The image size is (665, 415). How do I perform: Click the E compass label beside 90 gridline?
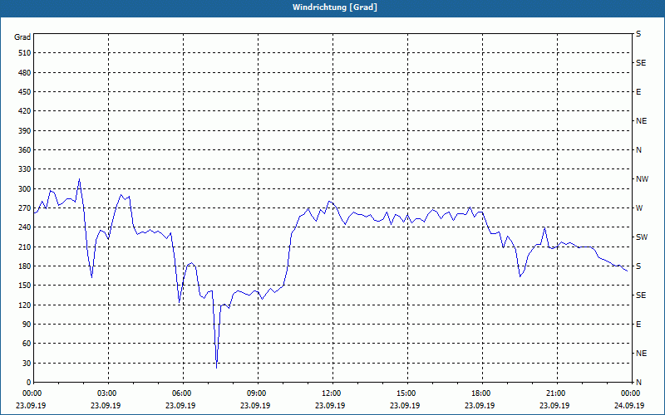pos(638,325)
